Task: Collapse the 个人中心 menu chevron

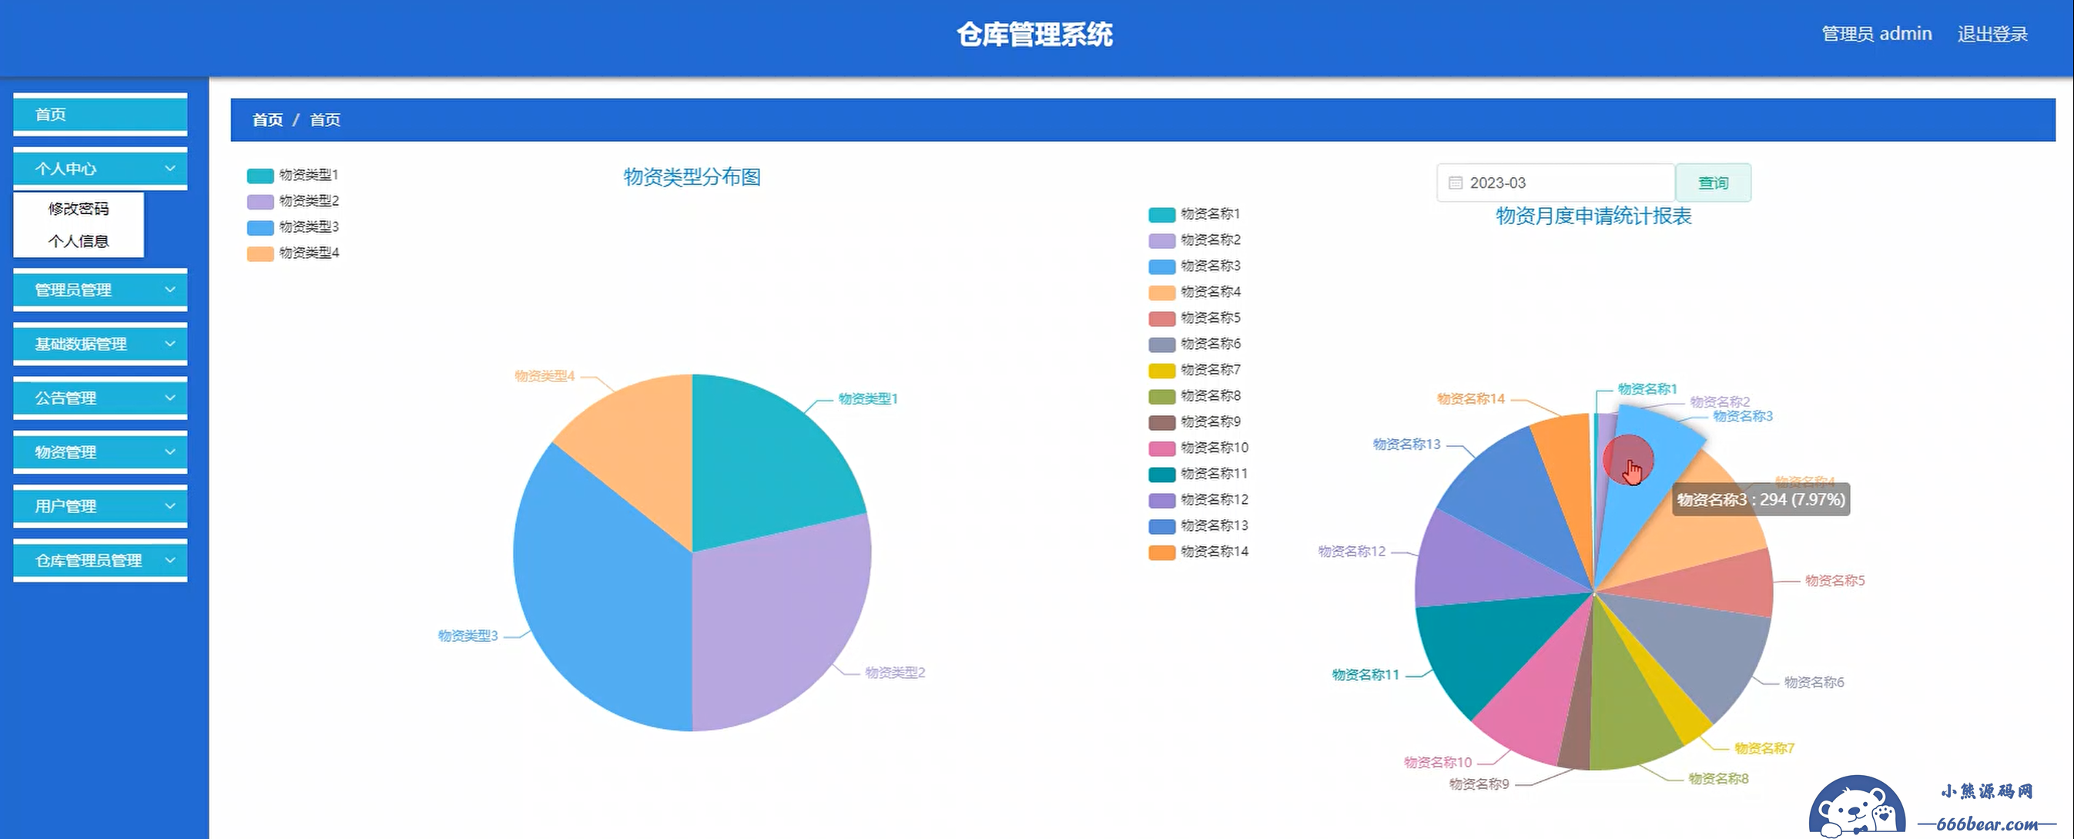Action: (170, 168)
